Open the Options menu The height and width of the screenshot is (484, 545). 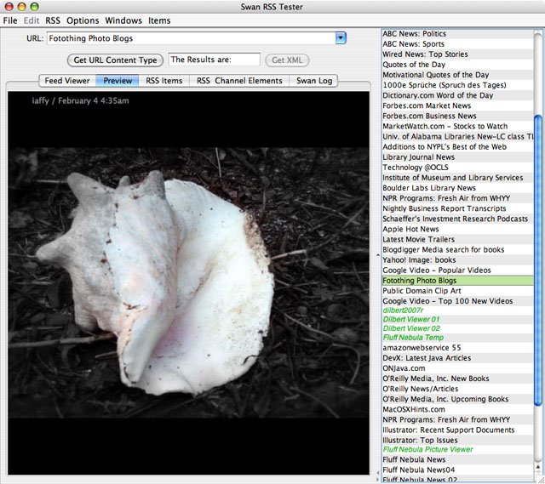(x=83, y=20)
